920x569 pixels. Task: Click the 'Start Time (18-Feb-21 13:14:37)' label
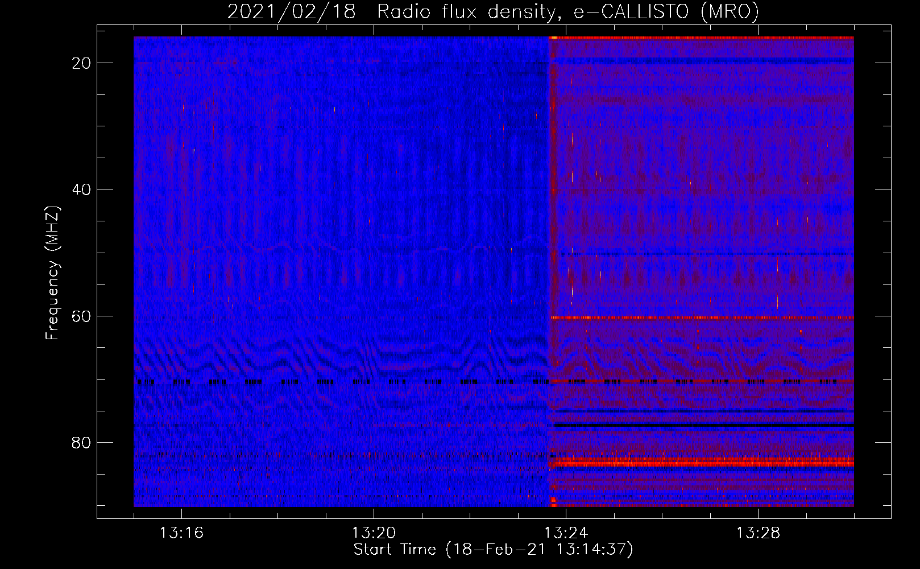tap(493, 550)
